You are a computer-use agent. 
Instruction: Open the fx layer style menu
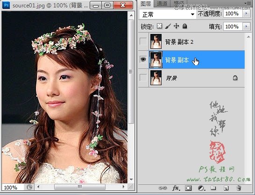pos(176,188)
